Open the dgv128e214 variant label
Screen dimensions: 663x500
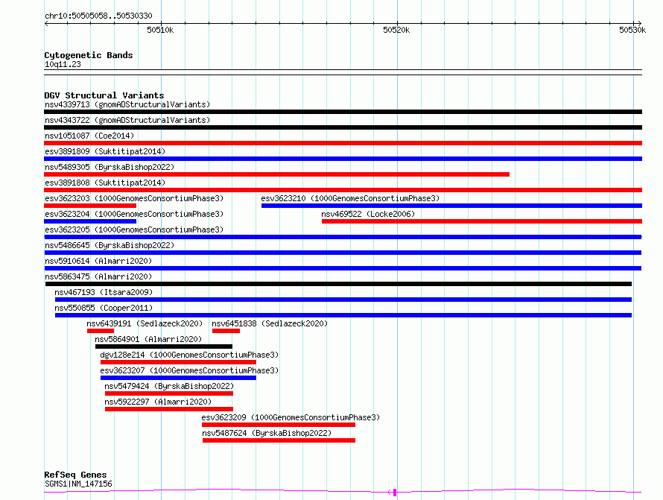point(189,355)
